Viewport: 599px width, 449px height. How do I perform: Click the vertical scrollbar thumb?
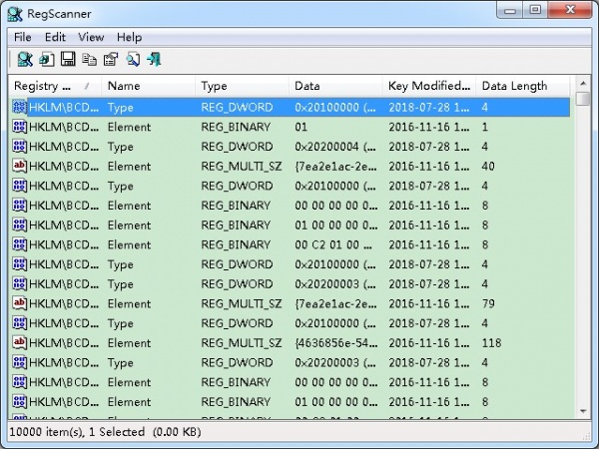[x=583, y=99]
